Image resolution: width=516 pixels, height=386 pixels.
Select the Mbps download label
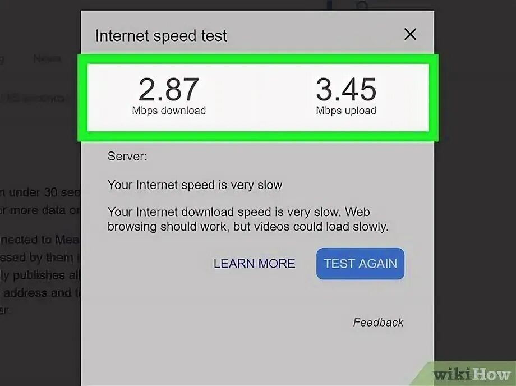pos(169,111)
